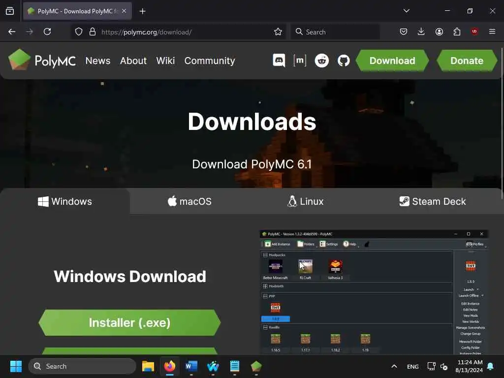504x378 pixels.
Task: Select the Windows download tab
Action: (x=65, y=201)
